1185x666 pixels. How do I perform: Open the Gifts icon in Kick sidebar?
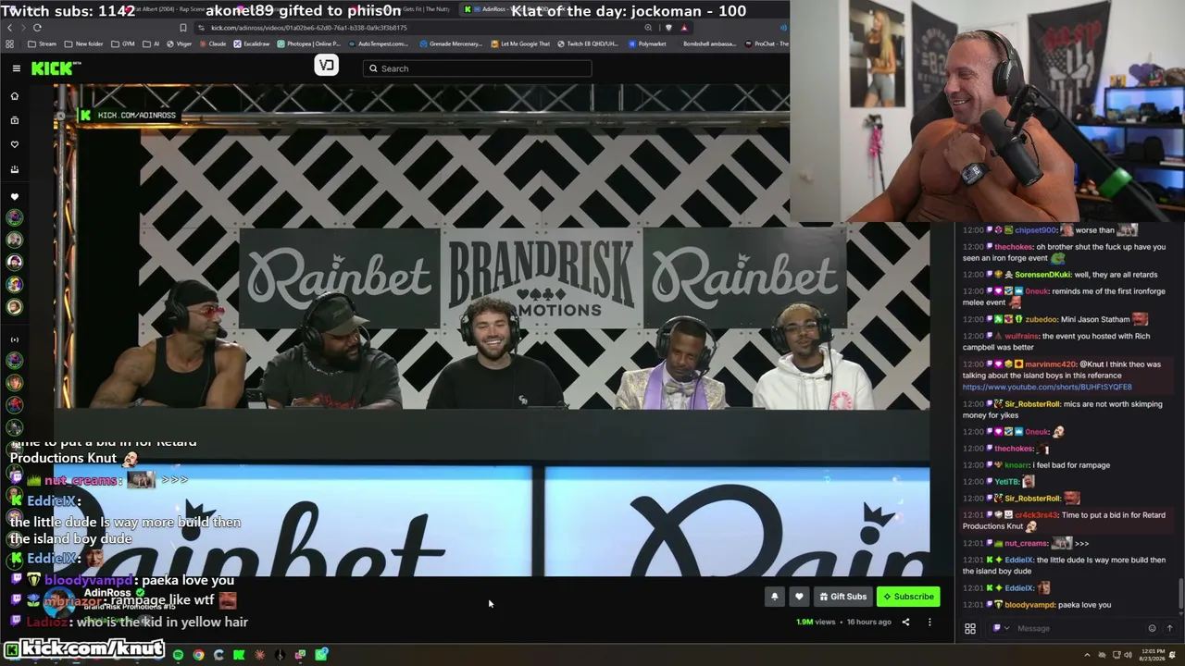(x=14, y=169)
